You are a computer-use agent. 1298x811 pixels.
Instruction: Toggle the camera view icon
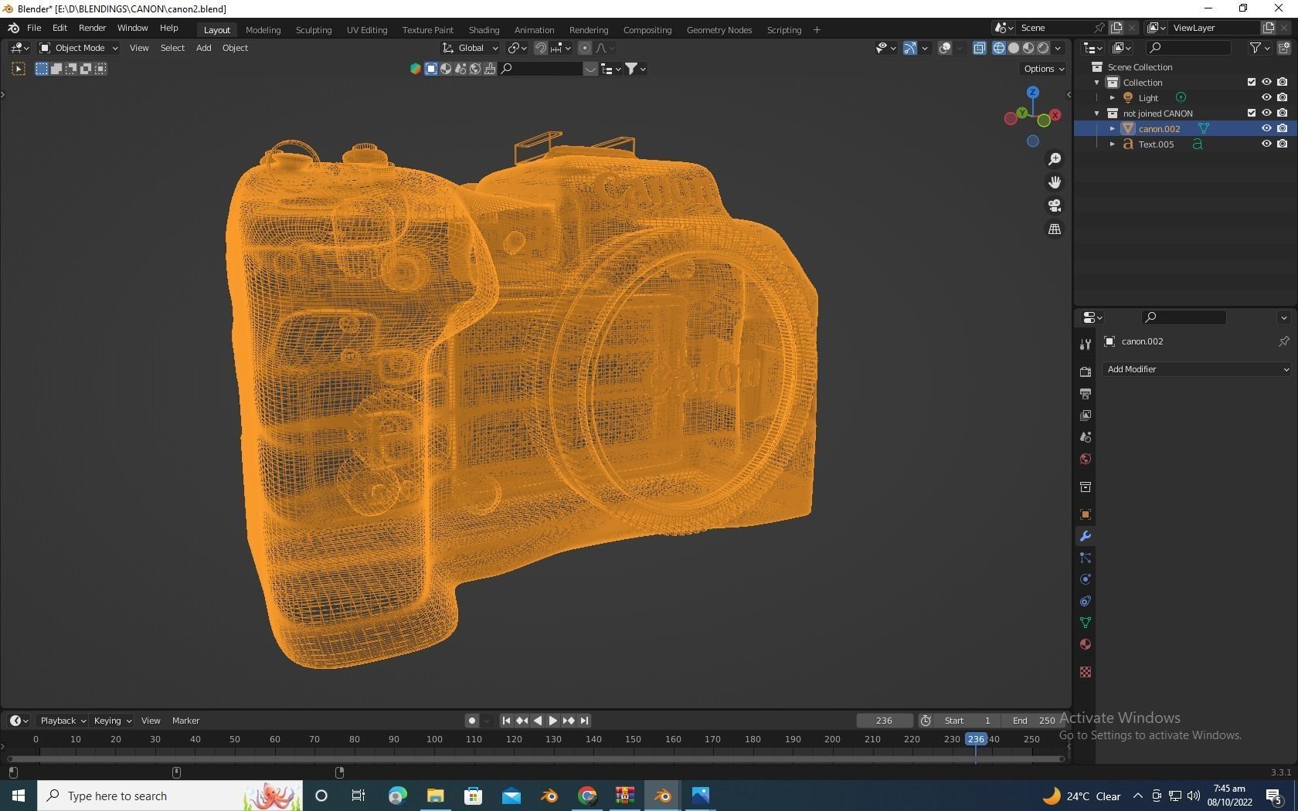pyautogui.click(x=1055, y=205)
